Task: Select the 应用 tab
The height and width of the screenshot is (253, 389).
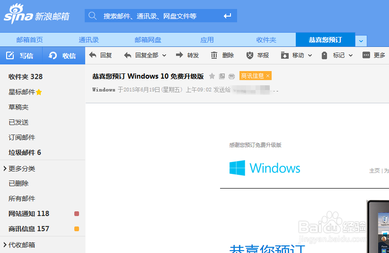Action: point(207,40)
